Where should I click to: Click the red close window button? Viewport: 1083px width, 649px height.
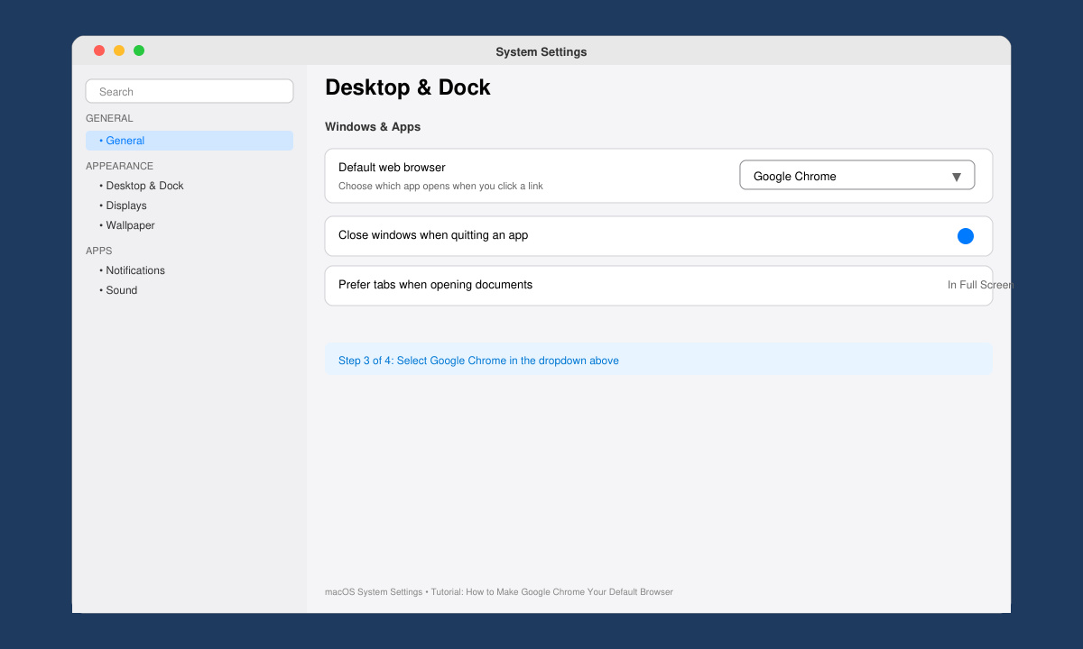99,50
